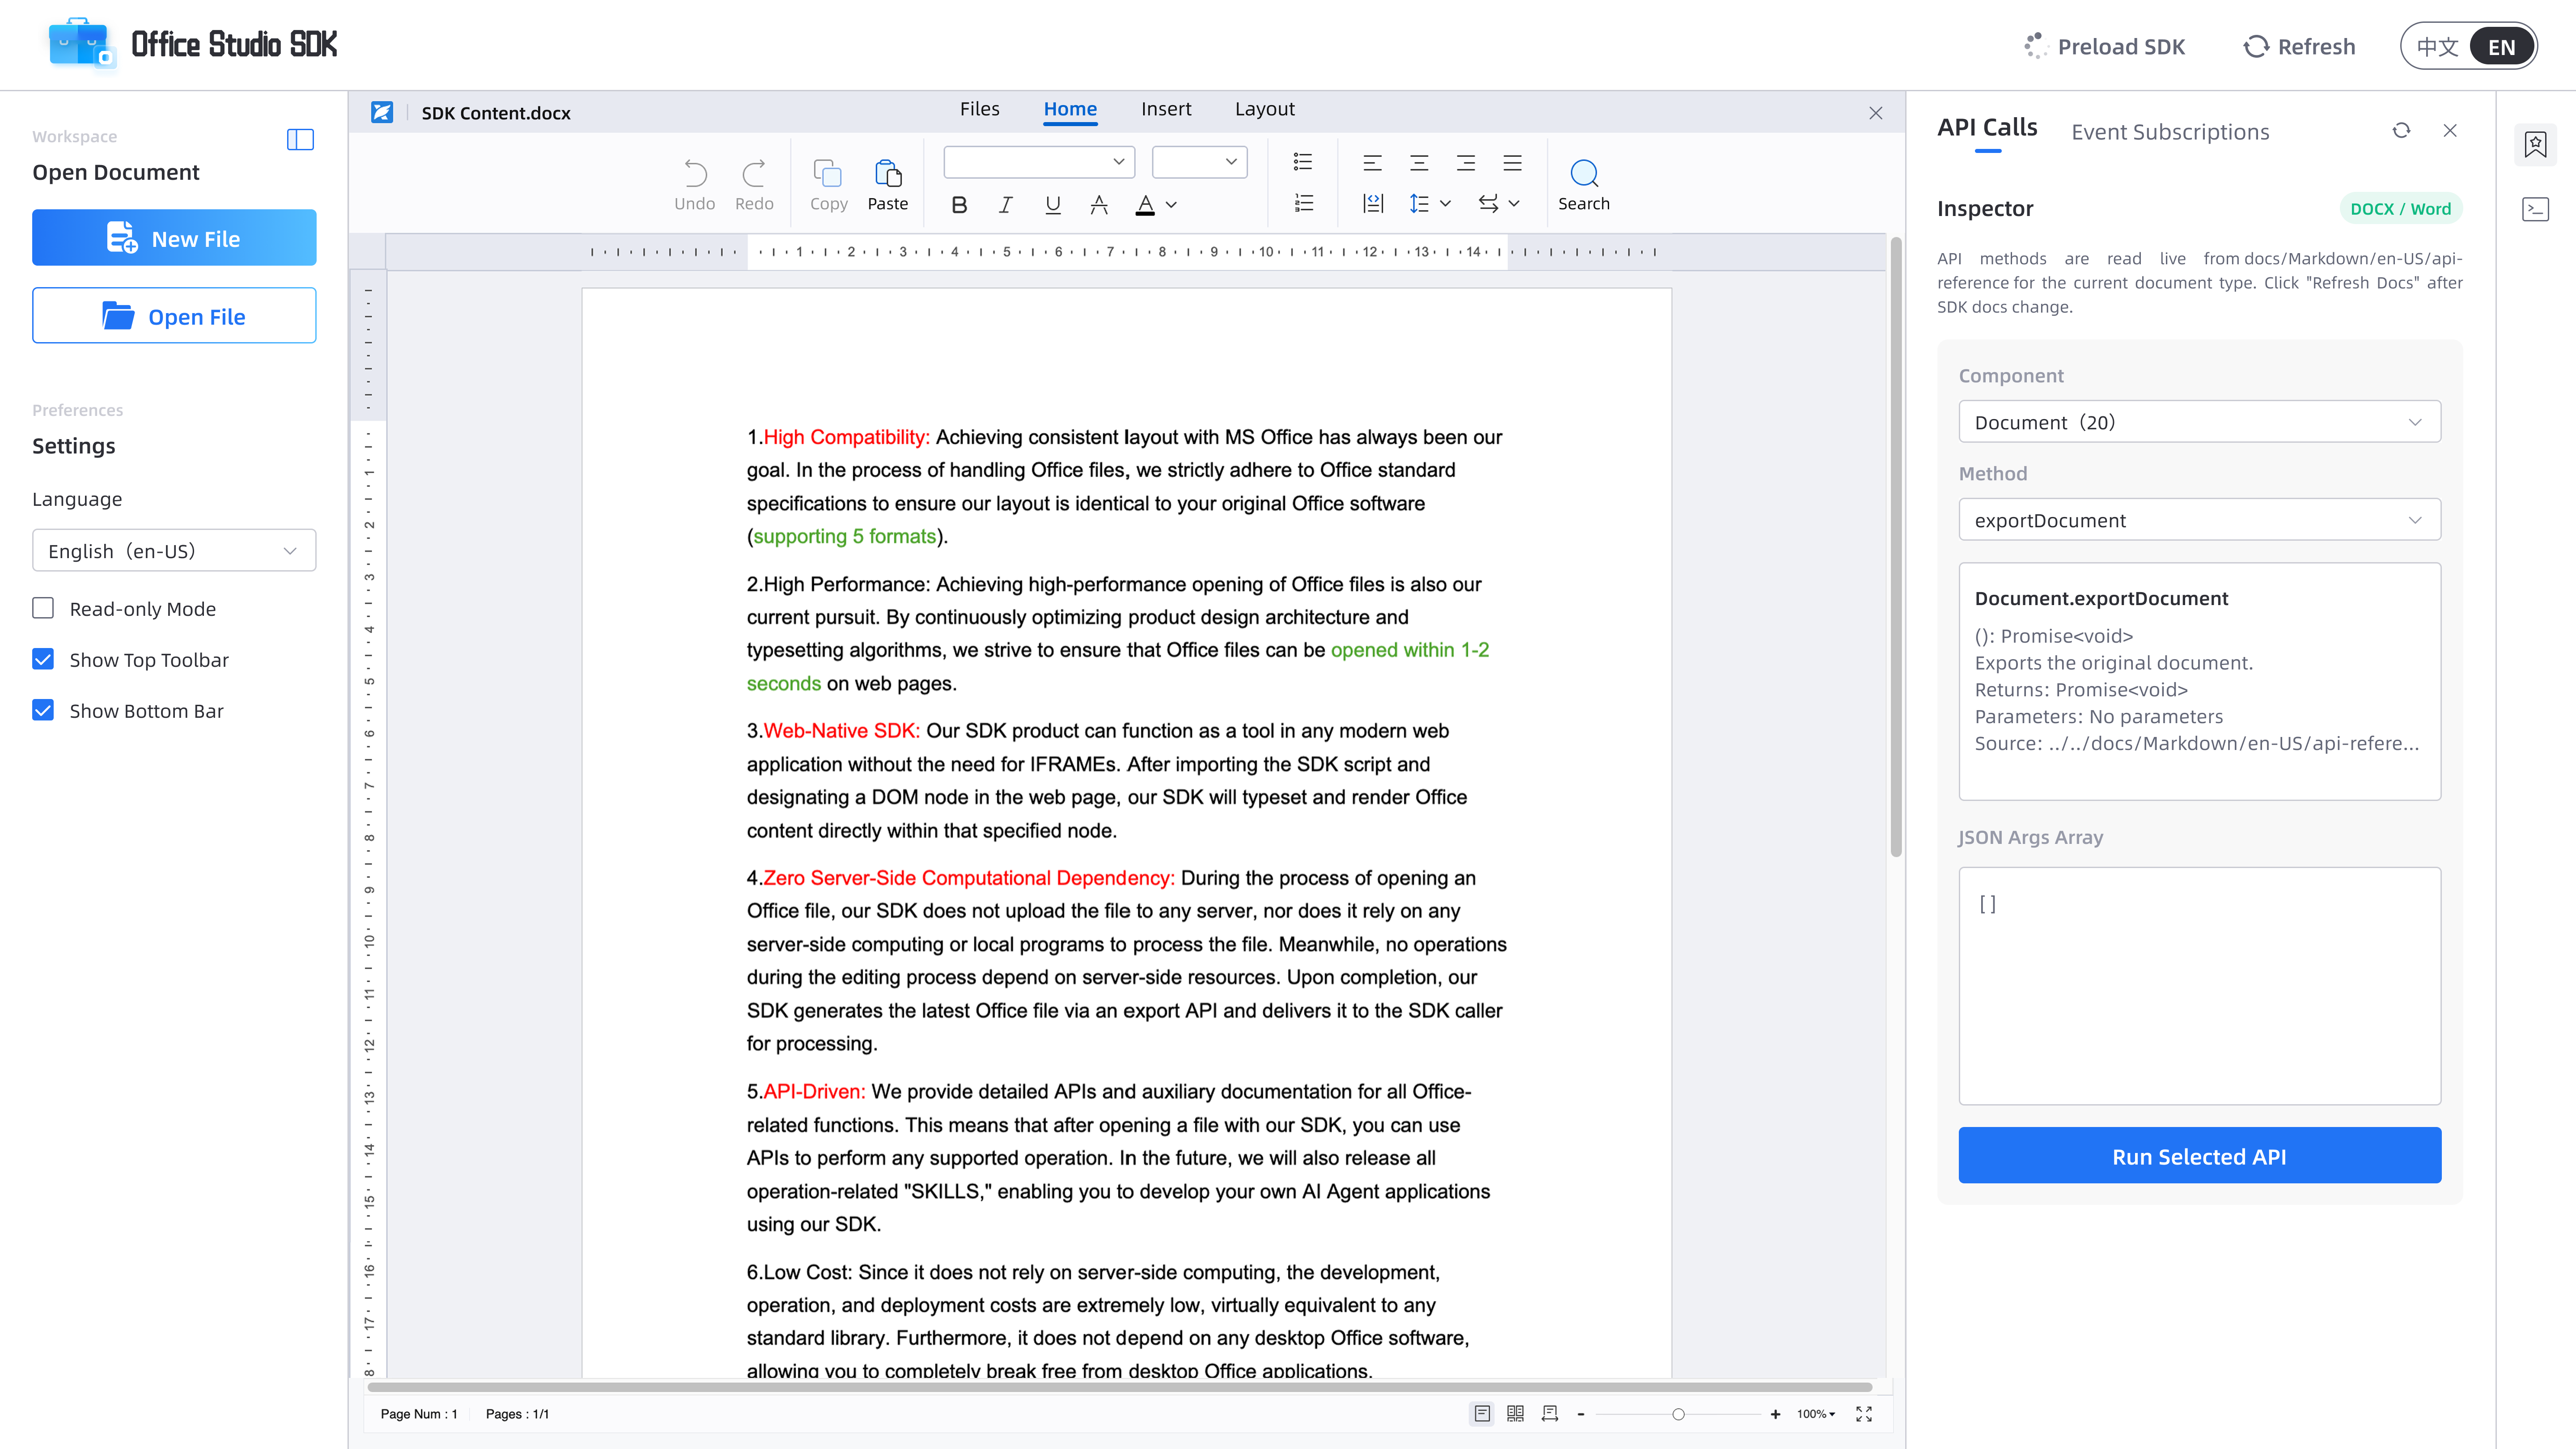2576x1449 pixels.
Task: Switch to the API Calls tab
Action: tap(1987, 128)
